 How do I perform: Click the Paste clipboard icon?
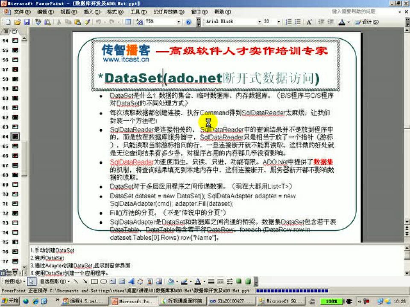point(77,22)
